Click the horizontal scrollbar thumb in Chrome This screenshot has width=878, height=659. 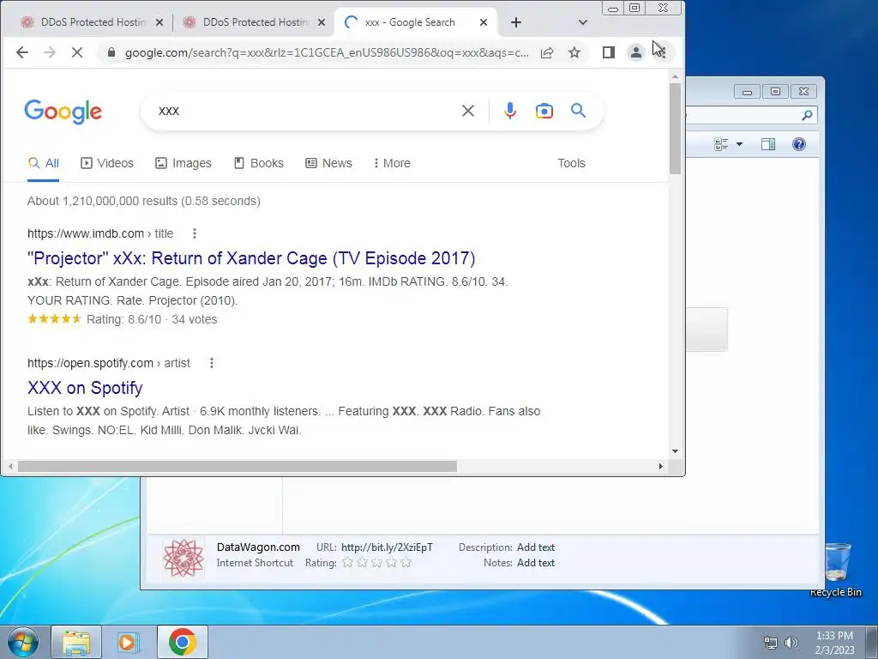pyautogui.click(x=238, y=466)
